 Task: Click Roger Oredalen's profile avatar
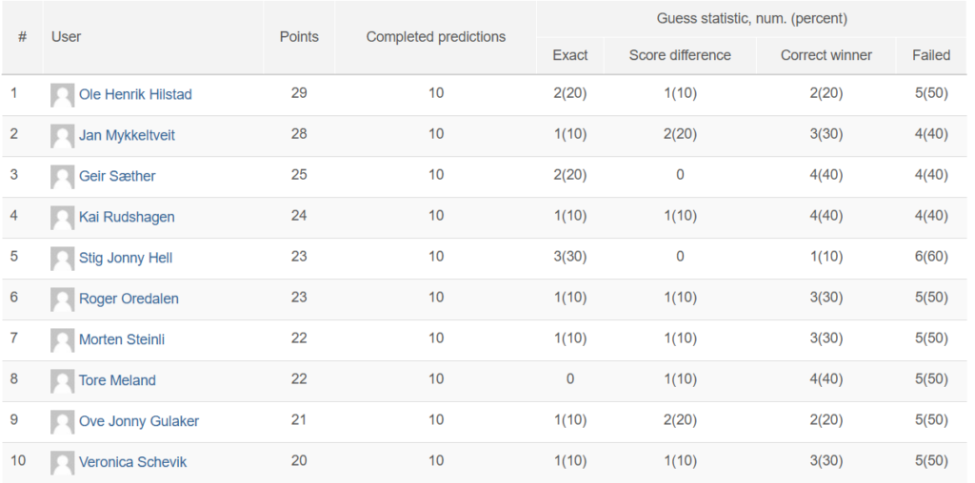[62, 299]
